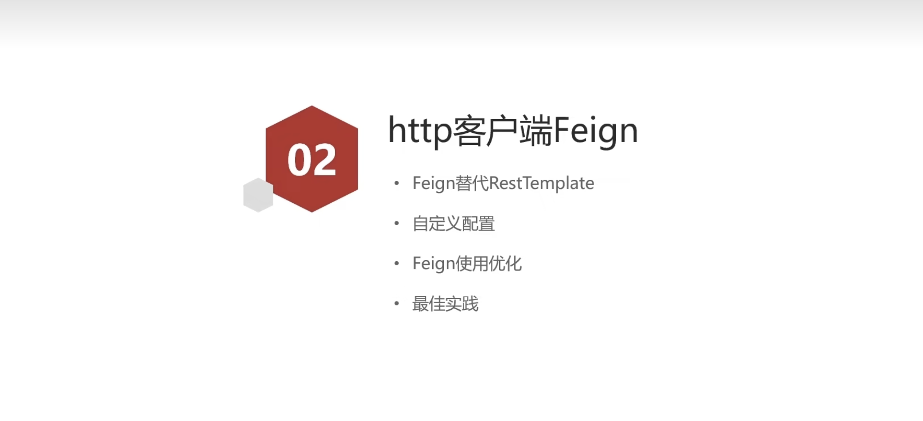The height and width of the screenshot is (421, 923).
Task: Click the word Feign in the title
Action: coord(596,131)
